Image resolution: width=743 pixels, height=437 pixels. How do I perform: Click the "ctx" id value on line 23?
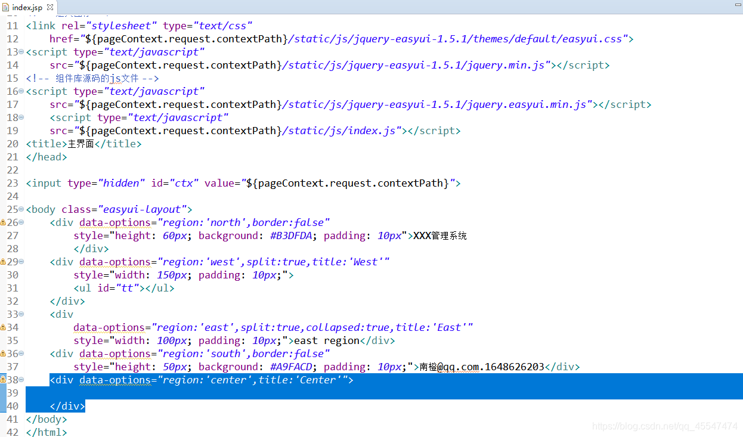184,183
